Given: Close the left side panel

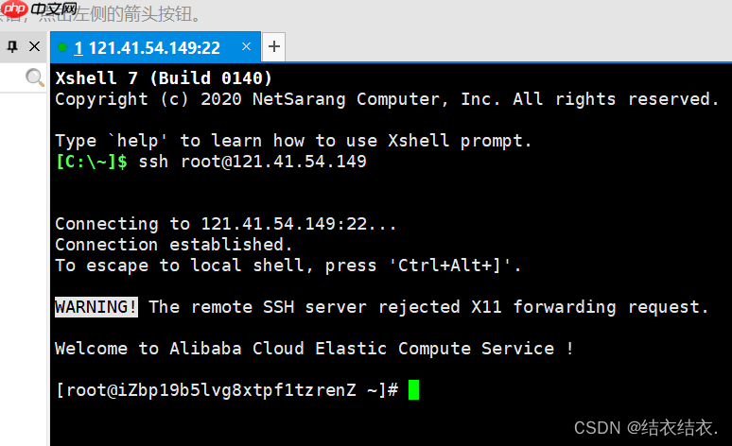Looking at the screenshot, I should pyautogui.click(x=34, y=46).
